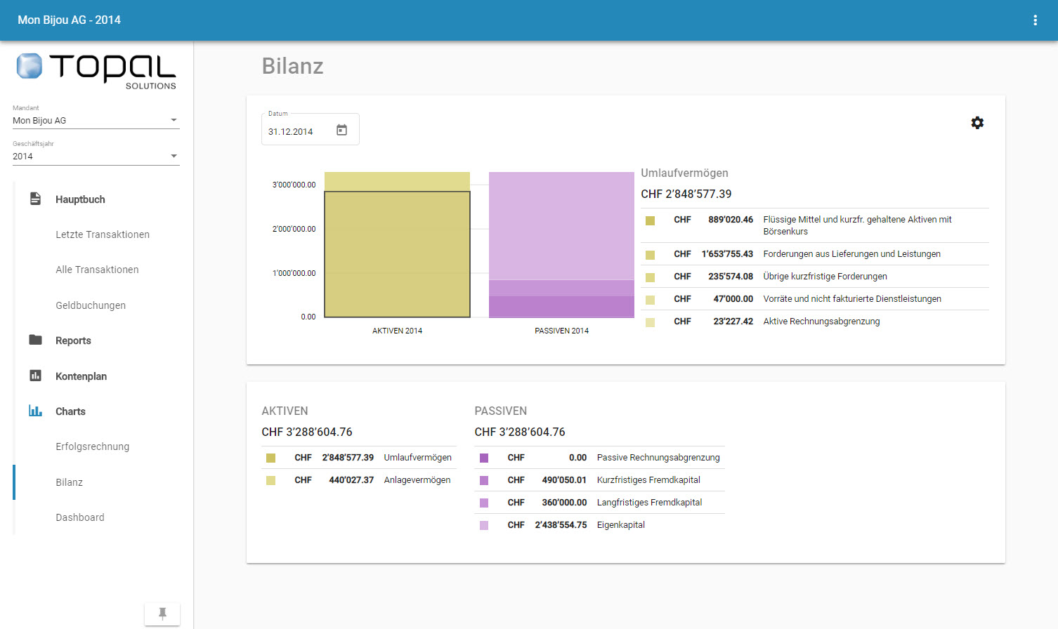Navigate to Dashboard

pos(80,517)
